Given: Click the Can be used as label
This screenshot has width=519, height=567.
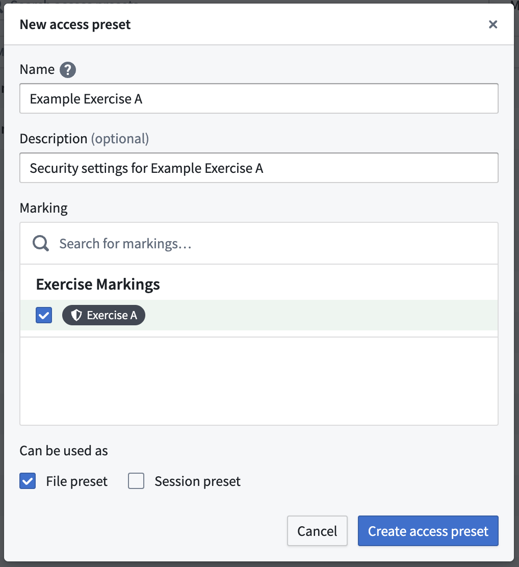Looking at the screenshot, I should pyautogui.click(x=64, y=450).
